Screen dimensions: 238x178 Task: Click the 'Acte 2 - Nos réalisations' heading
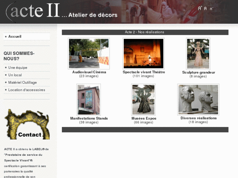tap(144, 32)
